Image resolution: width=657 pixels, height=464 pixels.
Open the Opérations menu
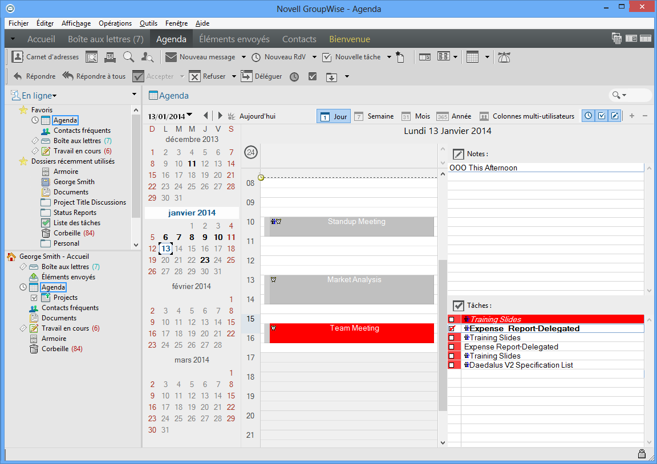[x=115, y=23]
